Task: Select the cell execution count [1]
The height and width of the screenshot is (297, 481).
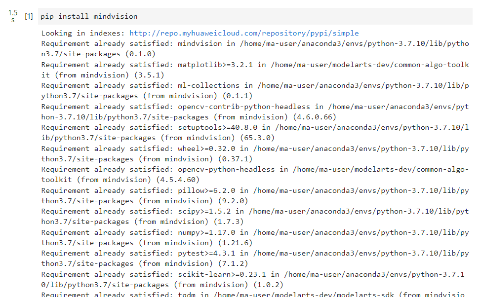Action: 29,16
